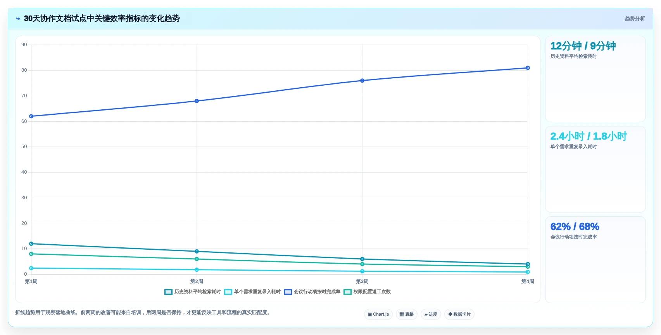
Task: Select the 表格 chip
Action: pyautogui.click(x=407, y=314)
